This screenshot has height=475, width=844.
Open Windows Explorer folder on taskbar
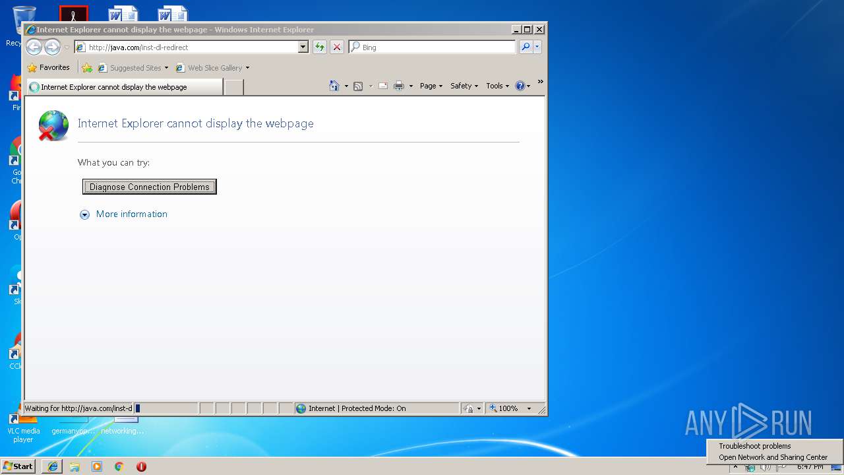point(75,466)
